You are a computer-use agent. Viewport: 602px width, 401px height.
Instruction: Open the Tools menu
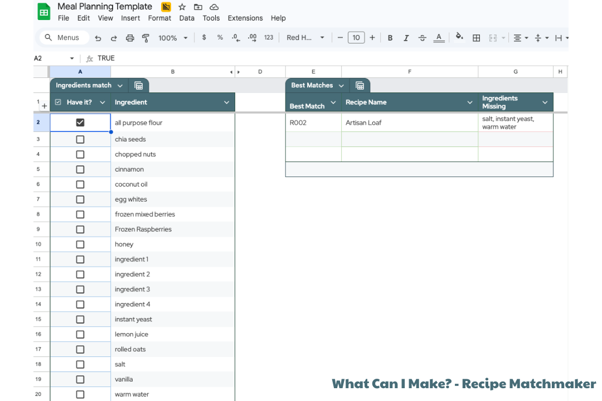pyautogui.click(x=211, y=18)
